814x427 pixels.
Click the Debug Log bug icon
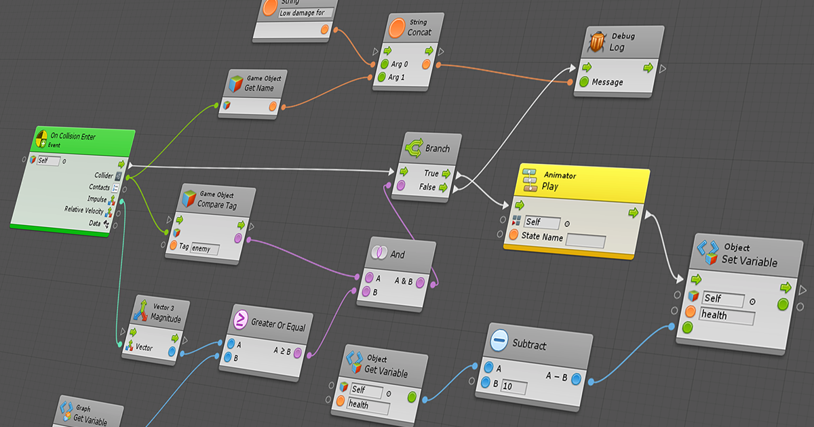tap(597, 42)
